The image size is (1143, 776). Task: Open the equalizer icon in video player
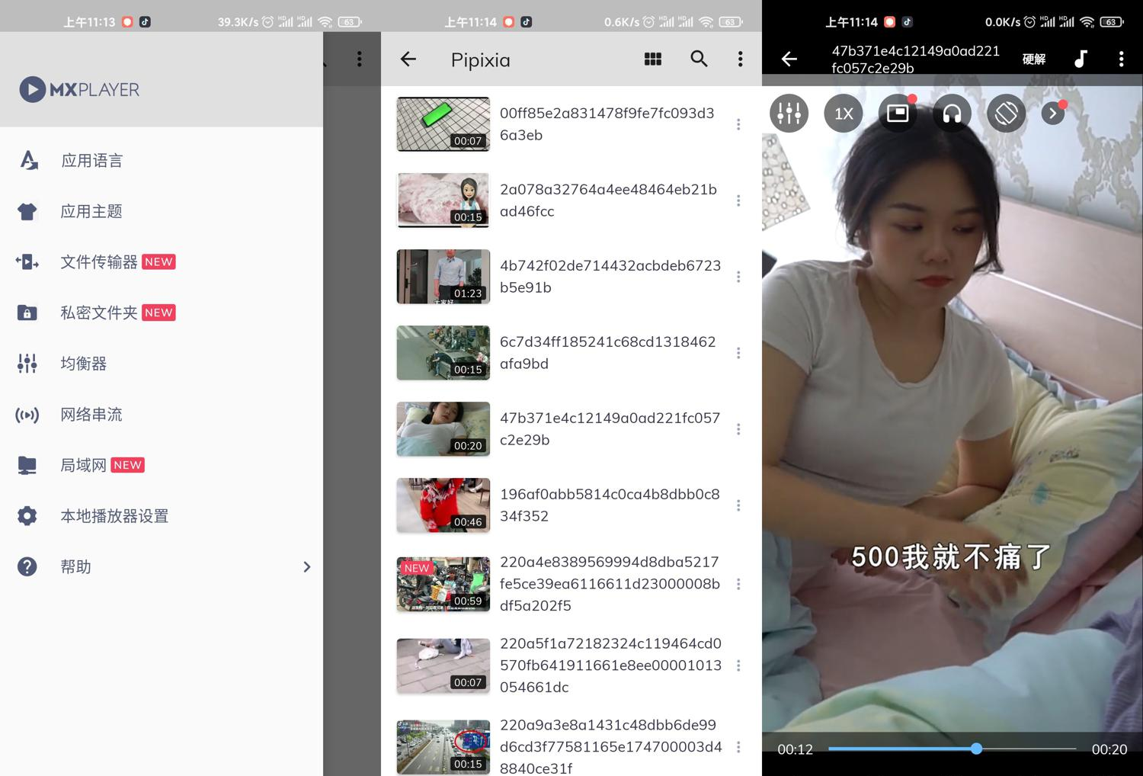coord(789,114)
